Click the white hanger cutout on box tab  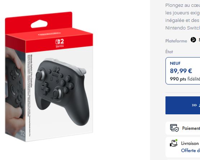39,24
